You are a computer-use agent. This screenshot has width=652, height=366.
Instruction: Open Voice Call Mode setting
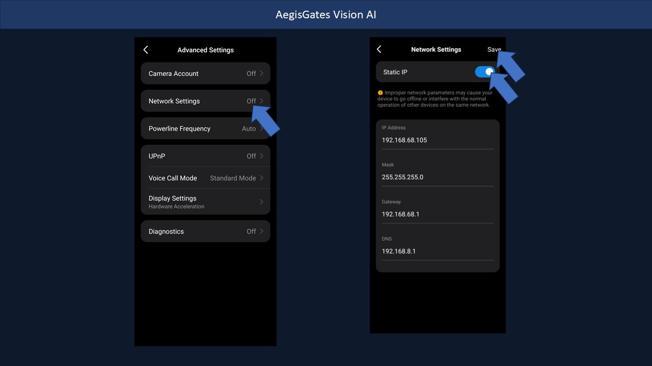tap(205, 178)
